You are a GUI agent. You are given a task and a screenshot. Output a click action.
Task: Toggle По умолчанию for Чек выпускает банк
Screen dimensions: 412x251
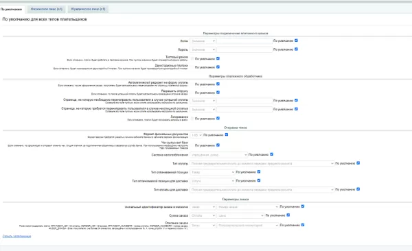coord(218,145)
